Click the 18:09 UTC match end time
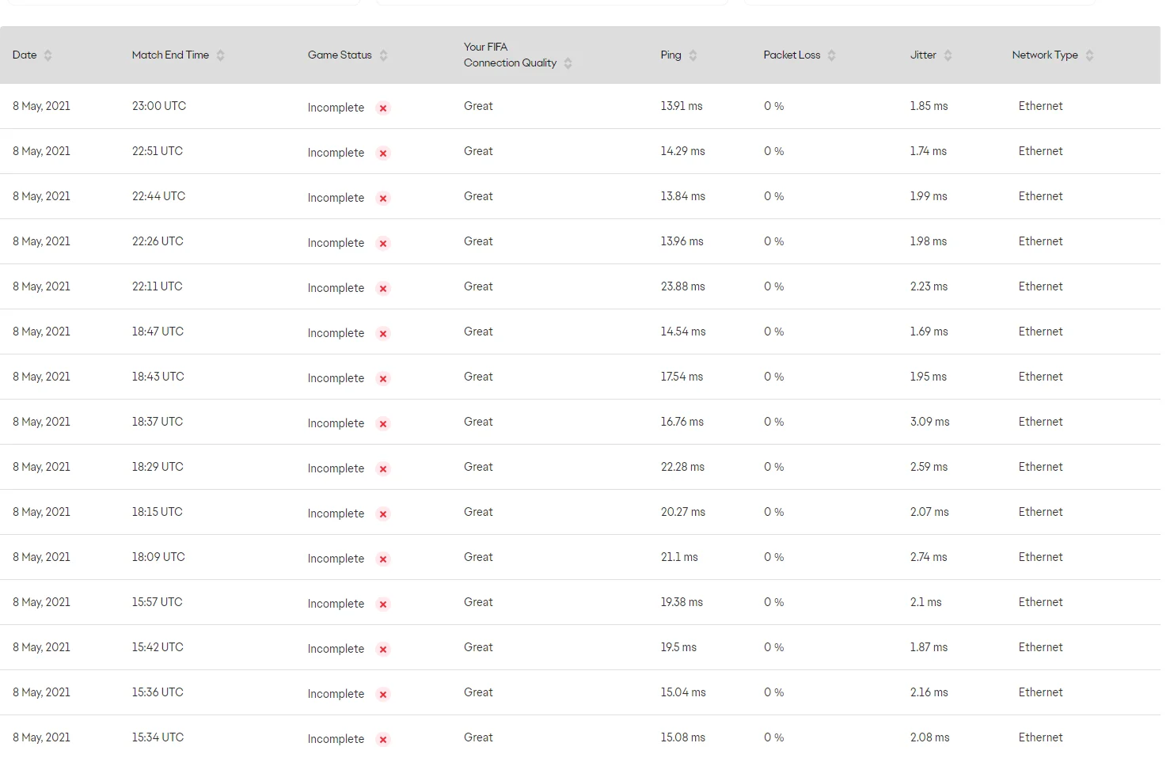Viewport: 1170px width, 758px height. [x=158, y=557]
